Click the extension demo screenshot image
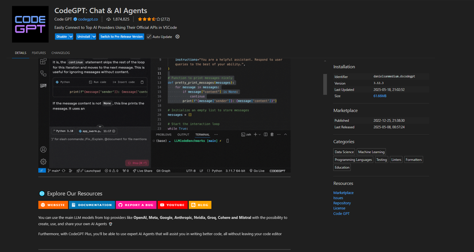The height and width of the screenshot is (252, 474). [x=164, y=115]
